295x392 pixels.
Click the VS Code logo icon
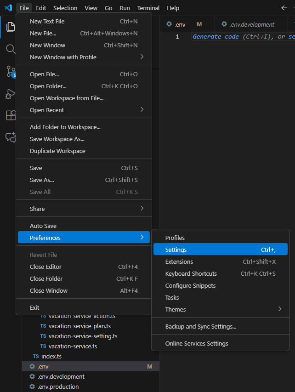(8, 8)
